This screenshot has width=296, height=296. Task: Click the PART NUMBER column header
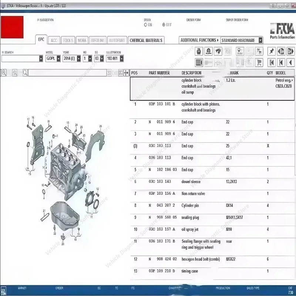pos(159,73)
